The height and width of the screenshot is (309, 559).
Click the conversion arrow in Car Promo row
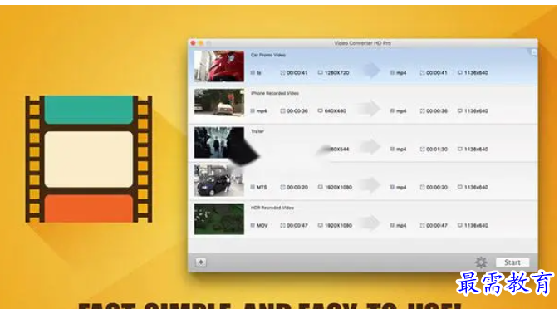371,71
